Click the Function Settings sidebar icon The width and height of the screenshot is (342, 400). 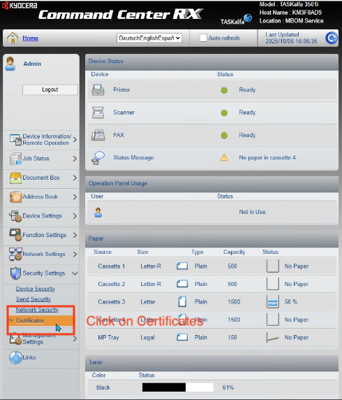pos(15,235)
